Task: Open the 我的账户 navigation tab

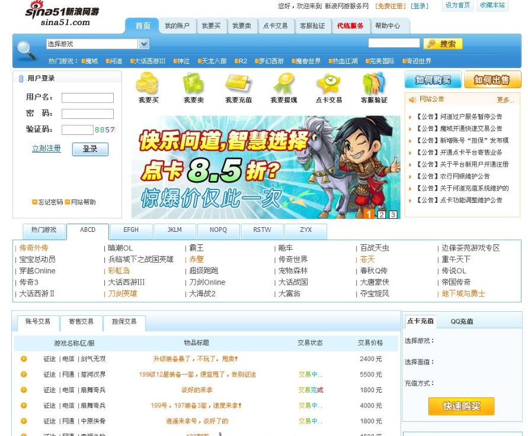Action: click(177, 26)
